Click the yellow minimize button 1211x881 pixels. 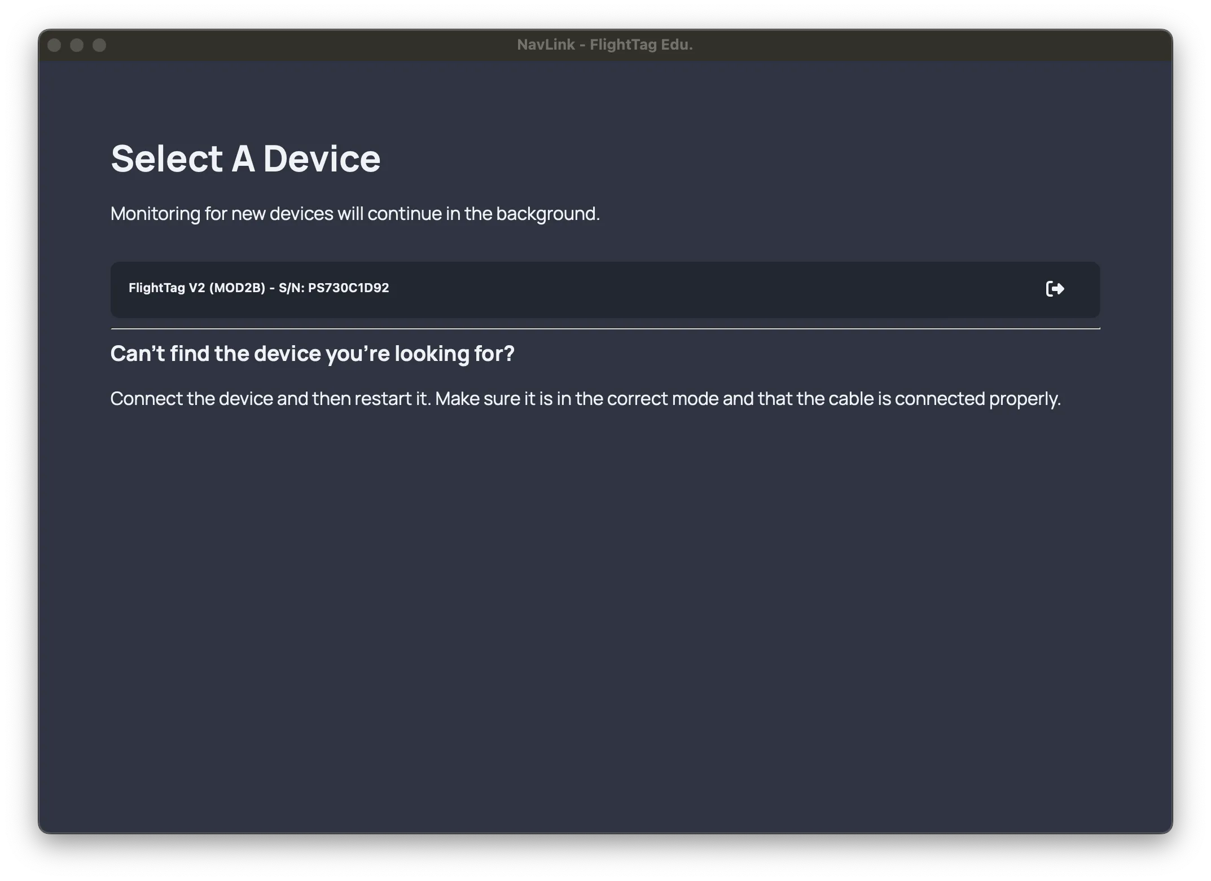78,45
